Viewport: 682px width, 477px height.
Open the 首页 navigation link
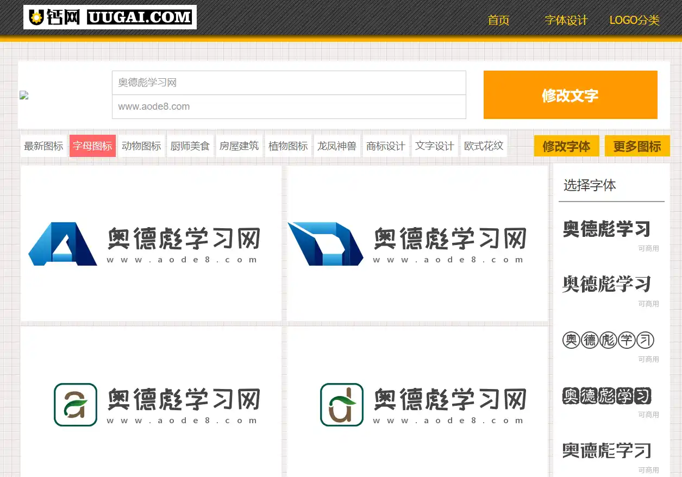pos(498,21)
